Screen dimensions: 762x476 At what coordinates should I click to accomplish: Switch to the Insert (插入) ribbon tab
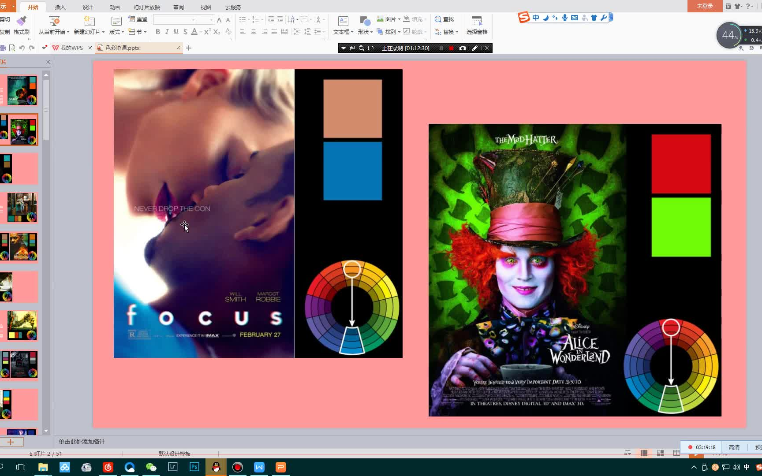60,7
